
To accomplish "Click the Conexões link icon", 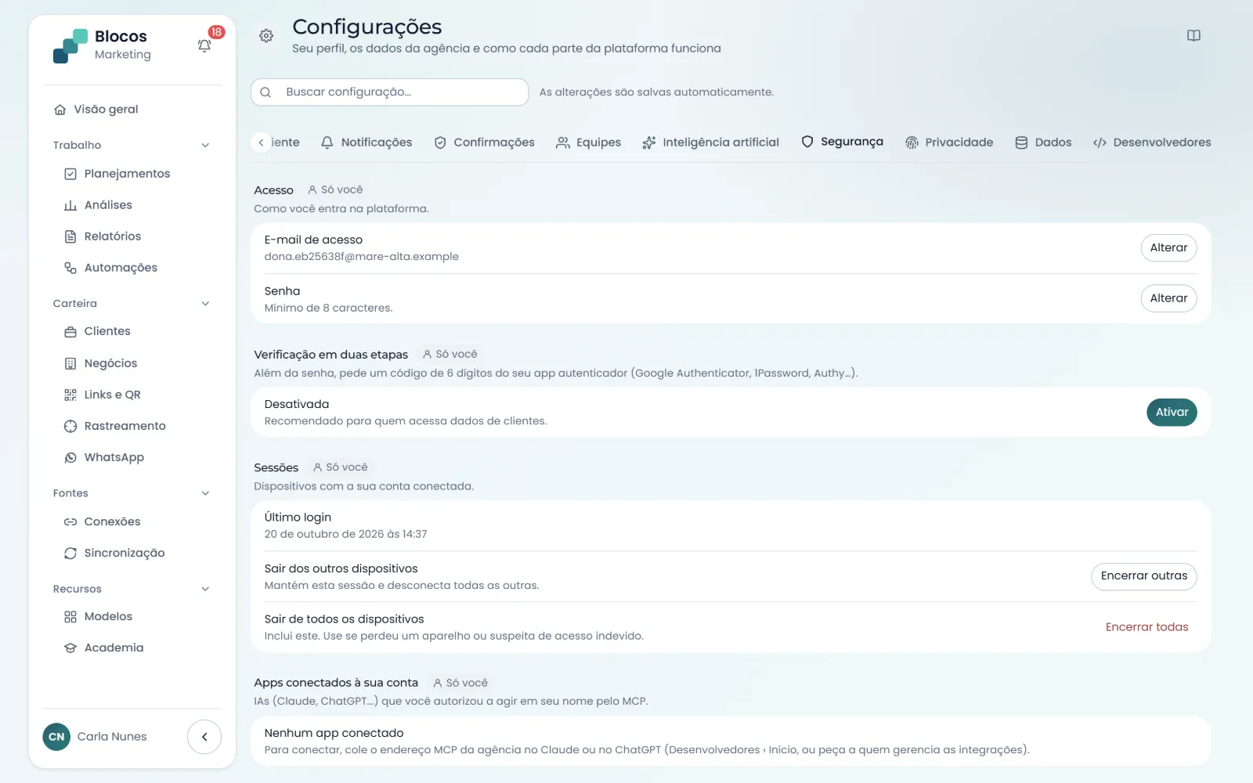I will point(70,521).
